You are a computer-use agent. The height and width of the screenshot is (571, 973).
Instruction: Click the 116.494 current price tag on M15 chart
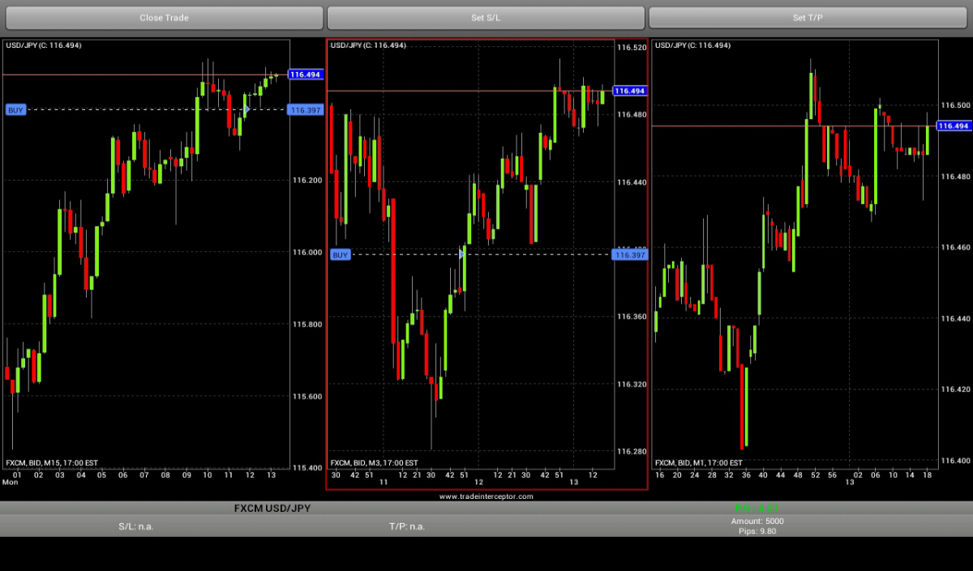point(306,75)
